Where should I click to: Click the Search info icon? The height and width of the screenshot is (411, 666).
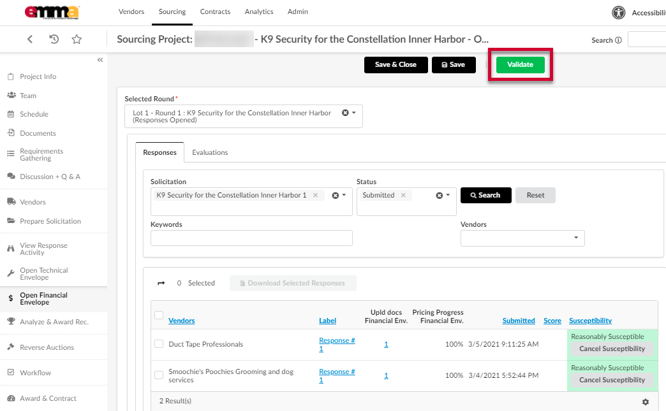point(618,40)
